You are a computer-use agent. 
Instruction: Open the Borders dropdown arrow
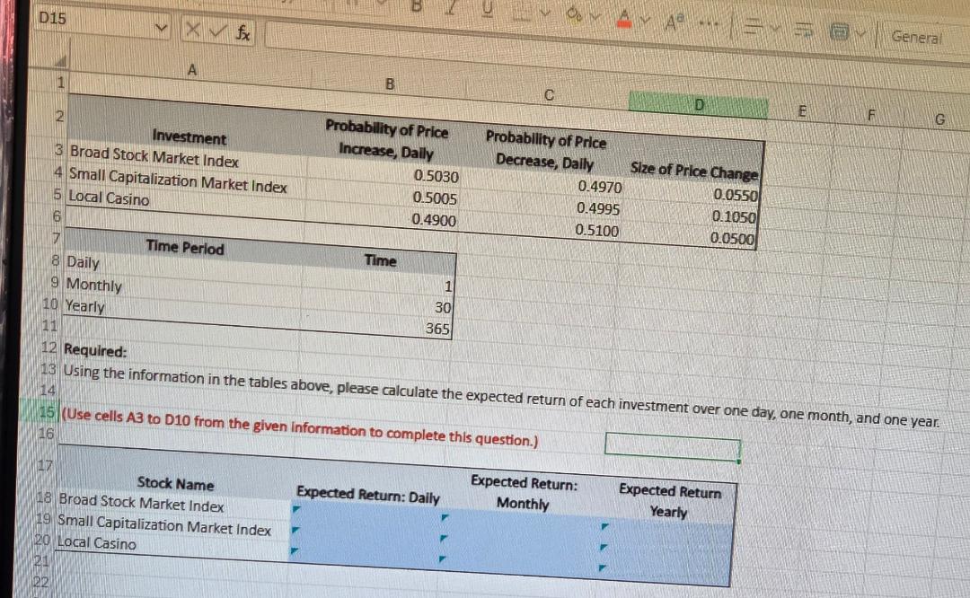click(545, 12)
